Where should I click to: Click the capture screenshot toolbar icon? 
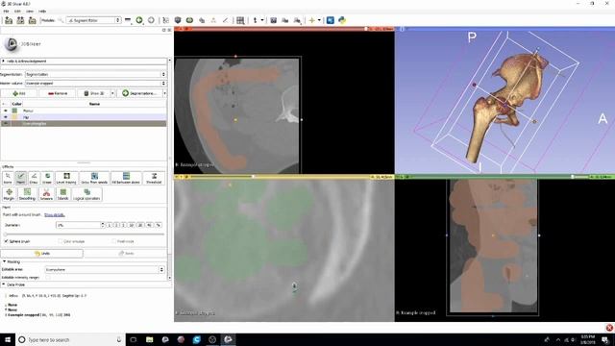click(273, 20)
